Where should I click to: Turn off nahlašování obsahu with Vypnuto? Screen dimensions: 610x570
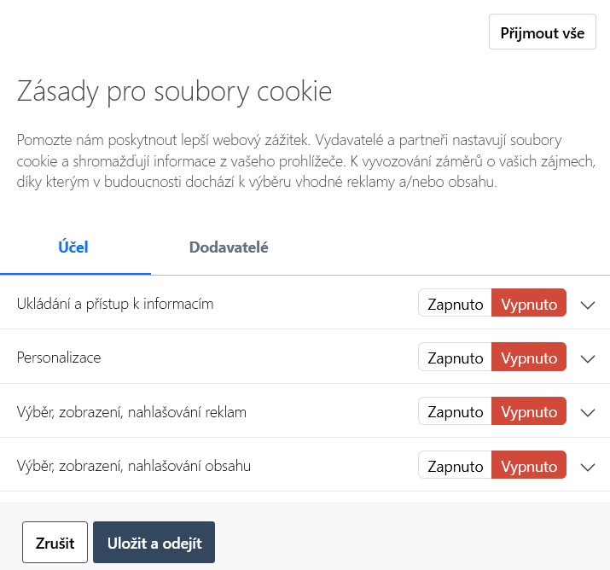529,466
